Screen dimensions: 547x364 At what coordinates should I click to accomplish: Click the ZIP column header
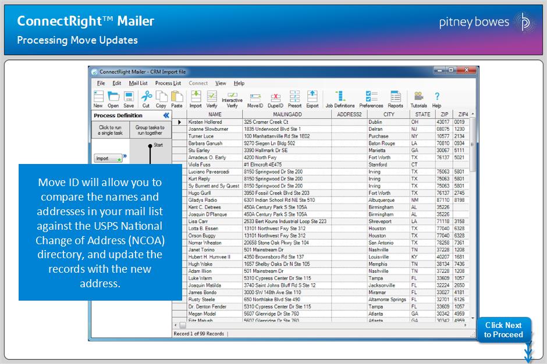[x=444, y=115]
